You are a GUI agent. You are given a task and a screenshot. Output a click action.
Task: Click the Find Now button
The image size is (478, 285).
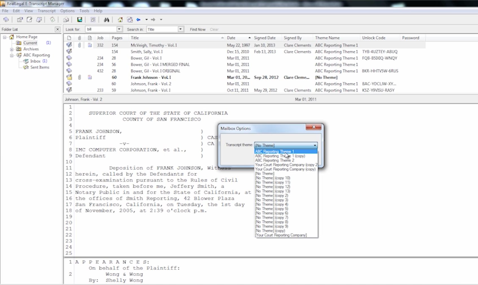[198, 29]
